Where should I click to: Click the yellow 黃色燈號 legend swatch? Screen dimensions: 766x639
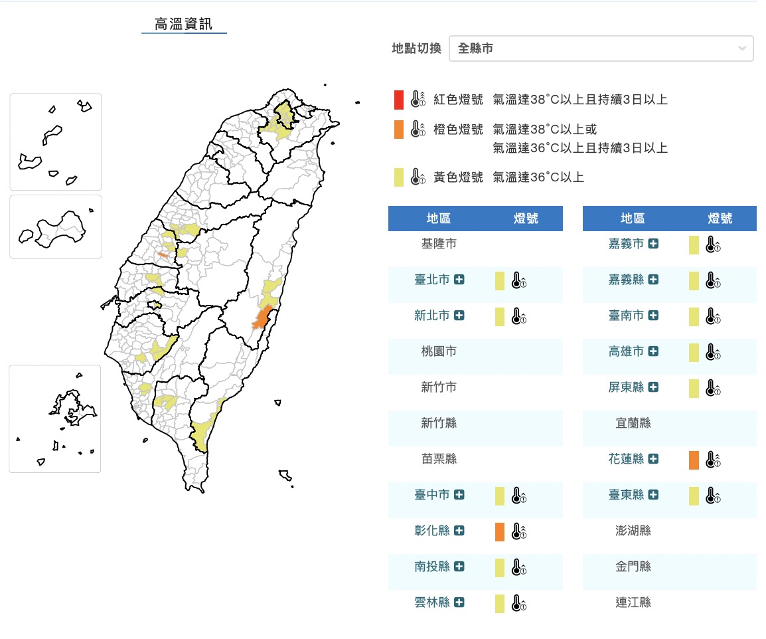click(399, 177)
